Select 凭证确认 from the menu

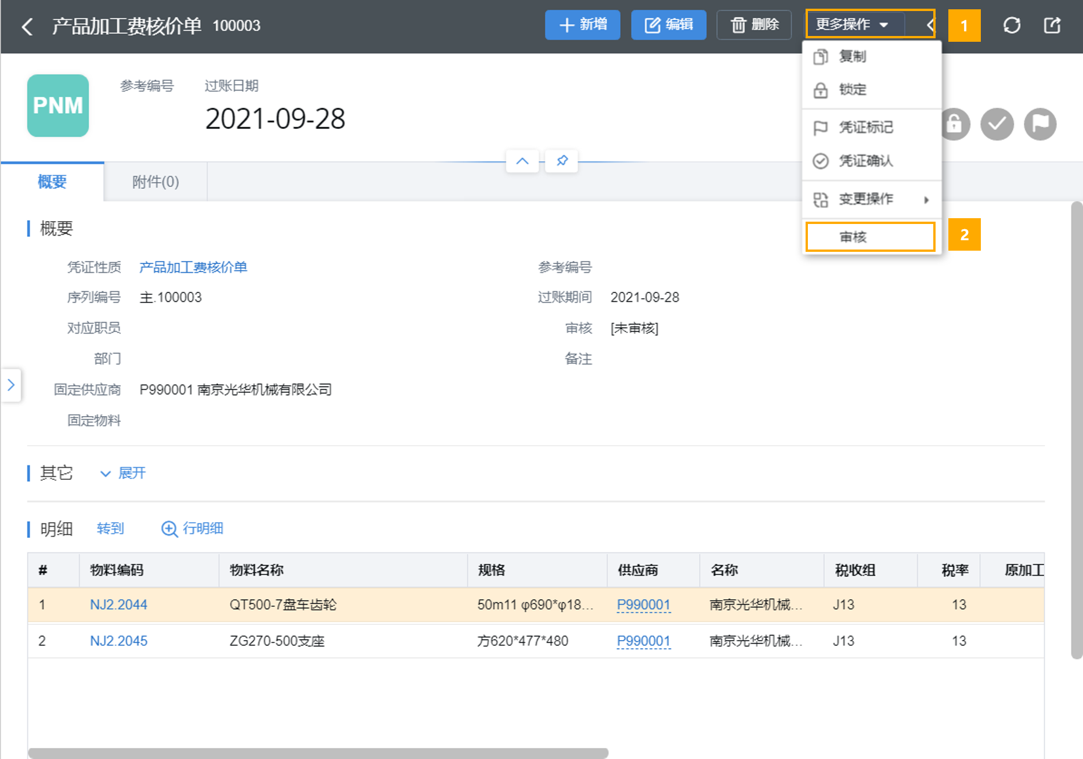point(871,161)
